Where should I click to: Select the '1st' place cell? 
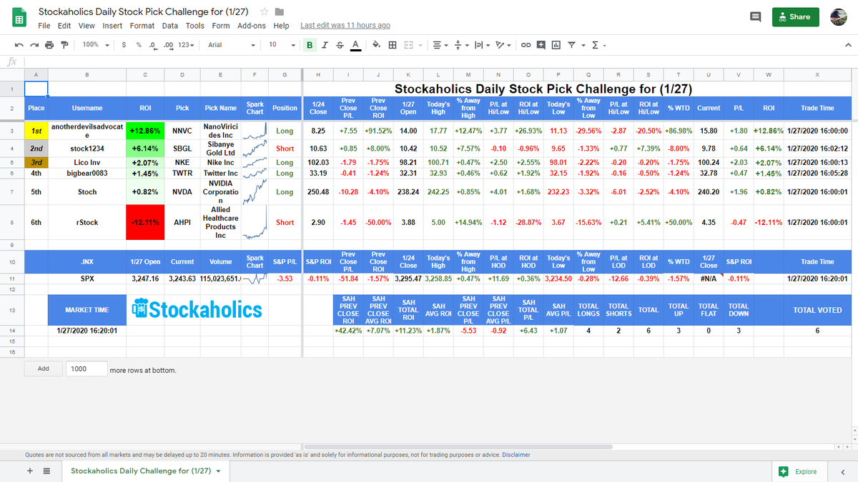pos(36,131)
